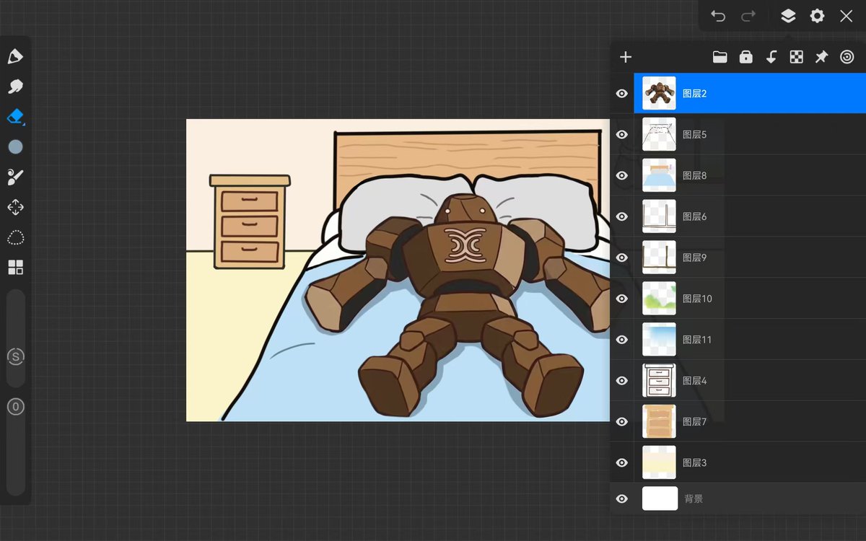The height and width of the screenshot is (541, 866).
Task: Hide layer 图层10
Action: 621,299
